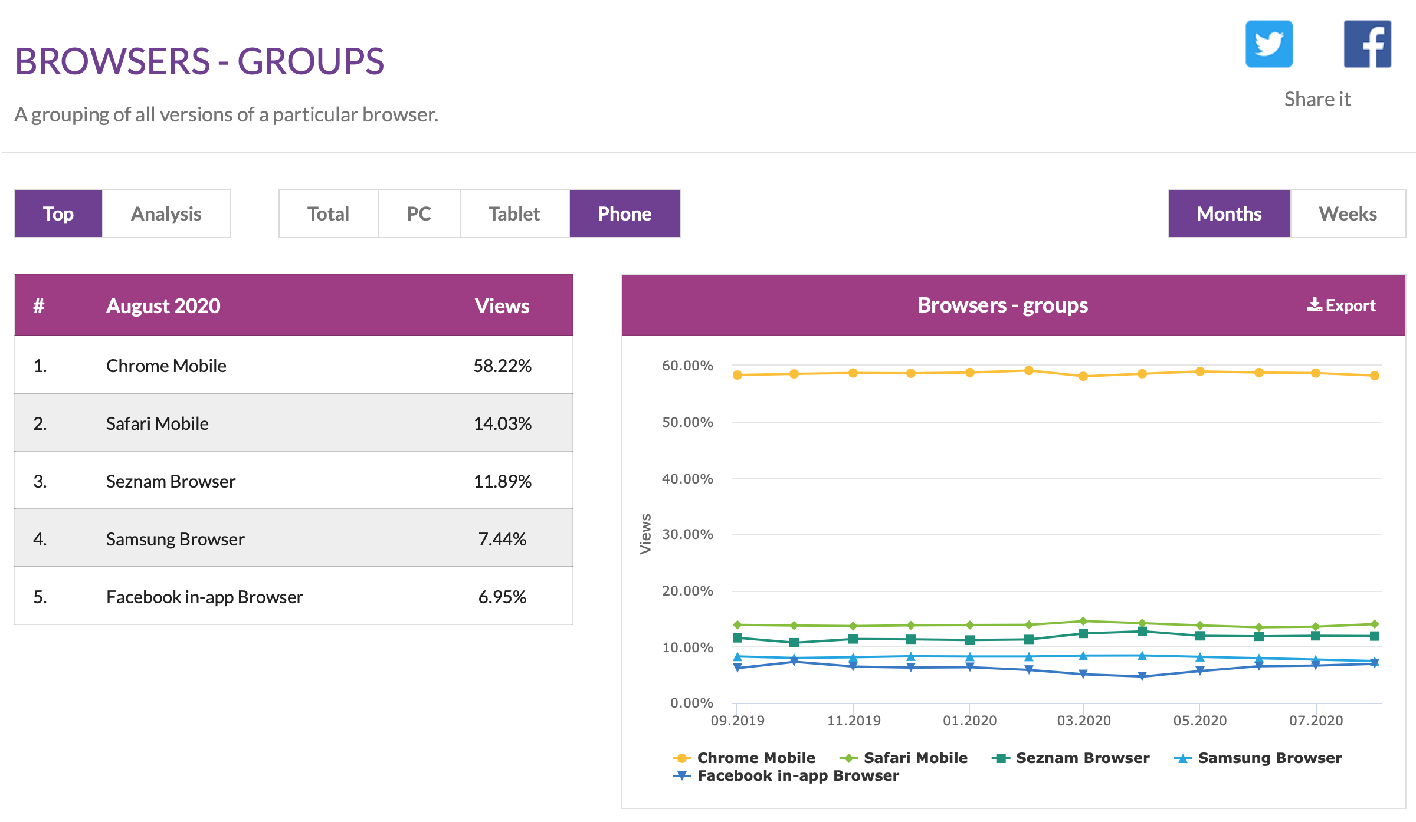This screenshot has height=822, width=1416.
Task: Select the Tablet device filter
Action: pyautogui.click(x=514, y=213)
